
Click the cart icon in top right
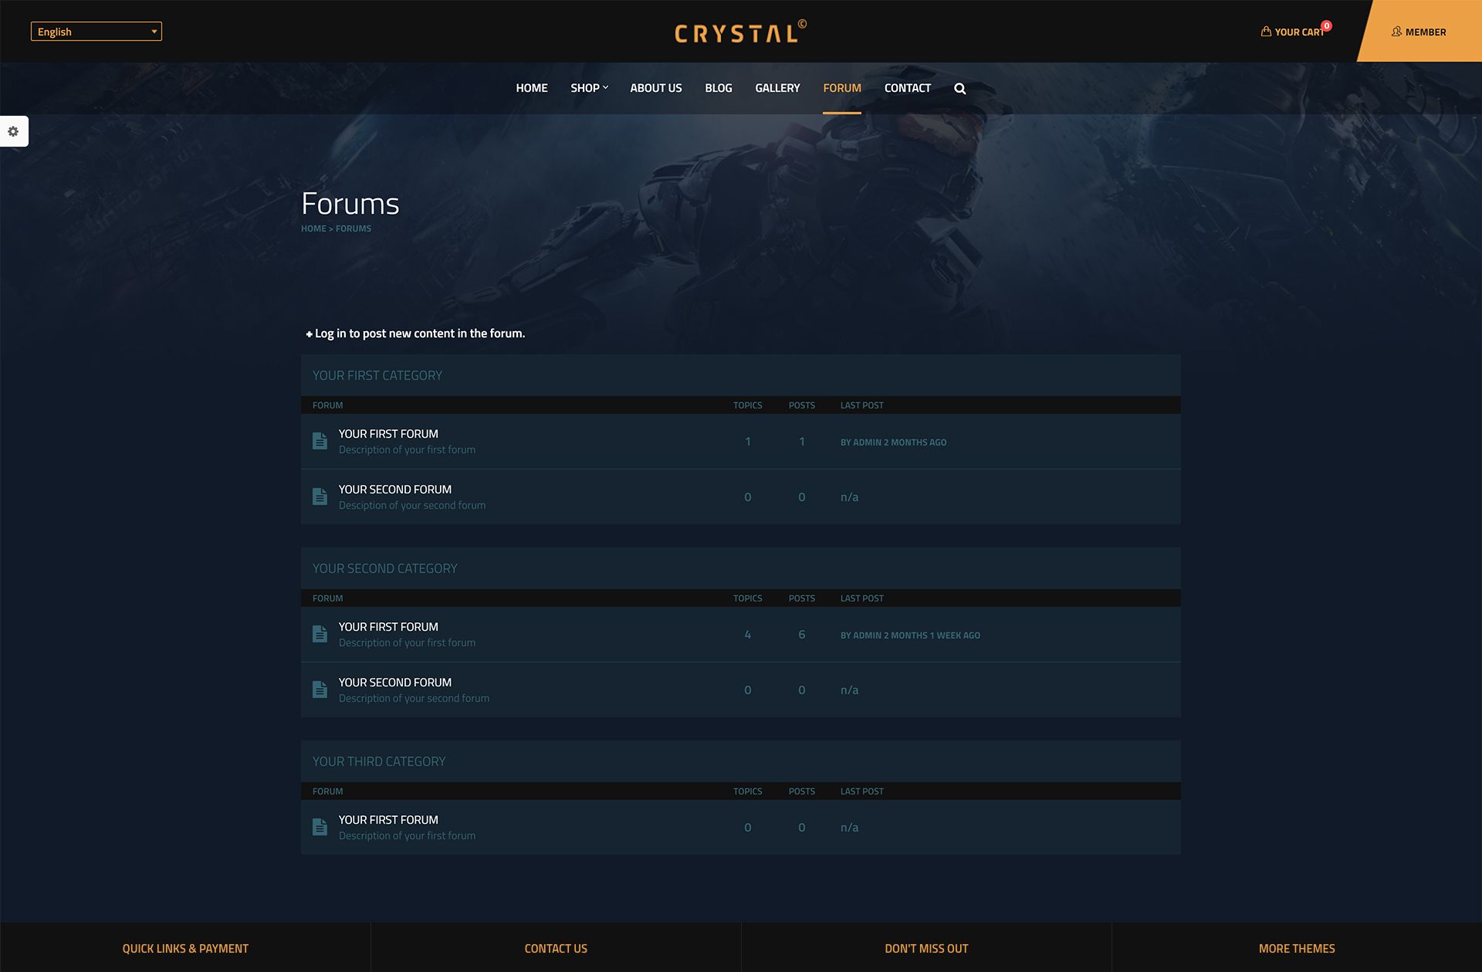click(1266, 30)
